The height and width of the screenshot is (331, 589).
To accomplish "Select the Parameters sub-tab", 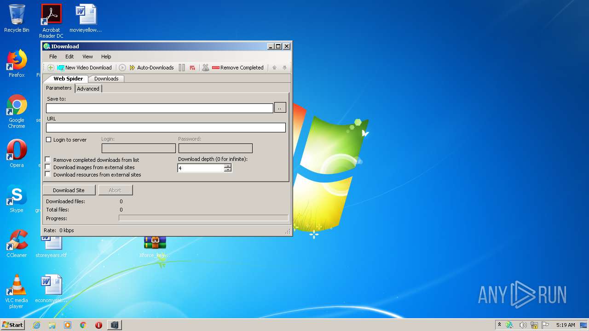I will coord(59,88).
